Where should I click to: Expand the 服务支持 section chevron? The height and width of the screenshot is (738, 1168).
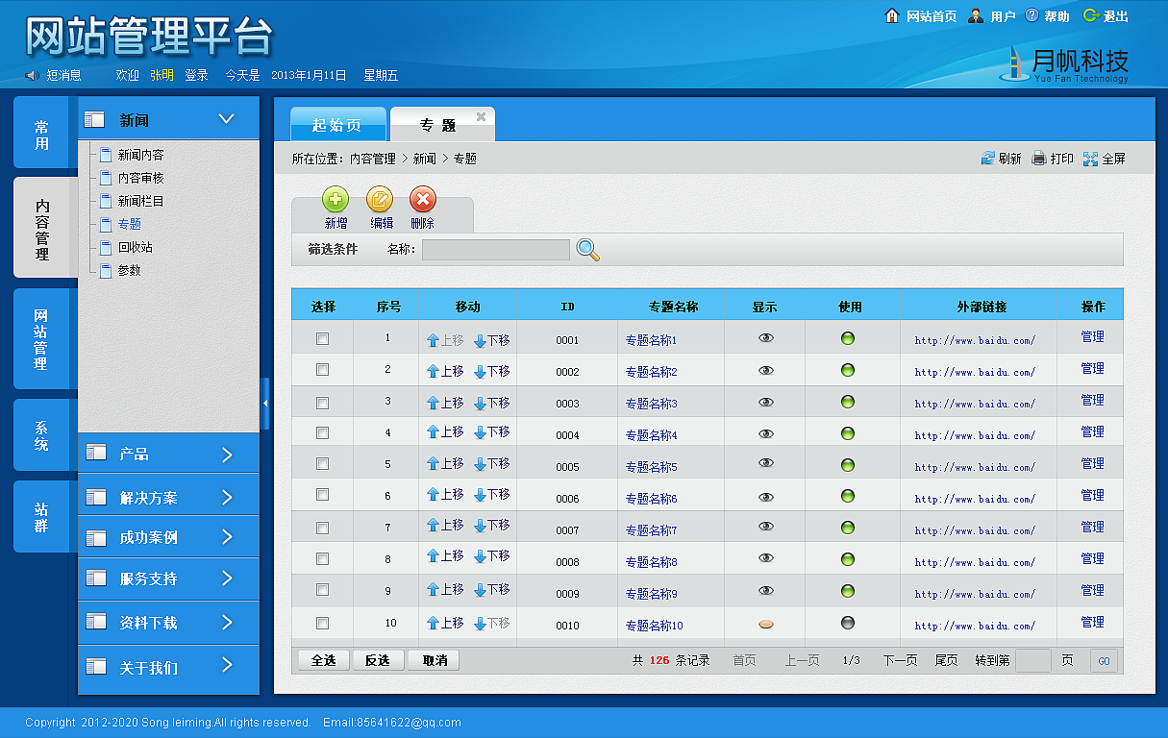click(228, 578)
